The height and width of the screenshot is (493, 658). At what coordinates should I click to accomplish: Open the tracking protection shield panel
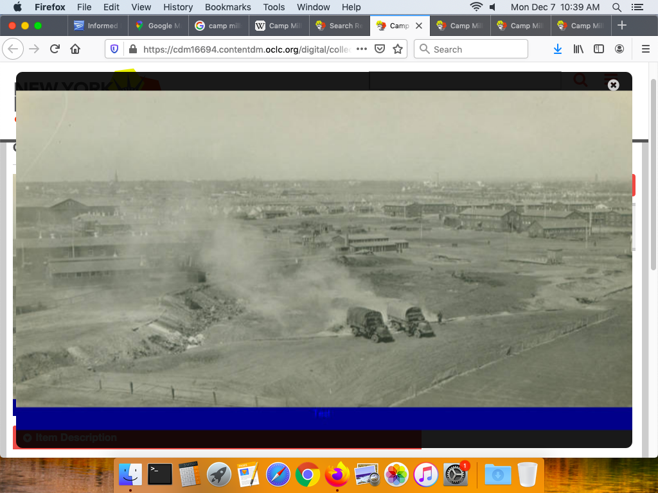(x=115, y=49)
